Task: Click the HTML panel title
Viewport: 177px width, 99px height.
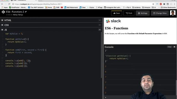Action: click(x=8, y=20)
